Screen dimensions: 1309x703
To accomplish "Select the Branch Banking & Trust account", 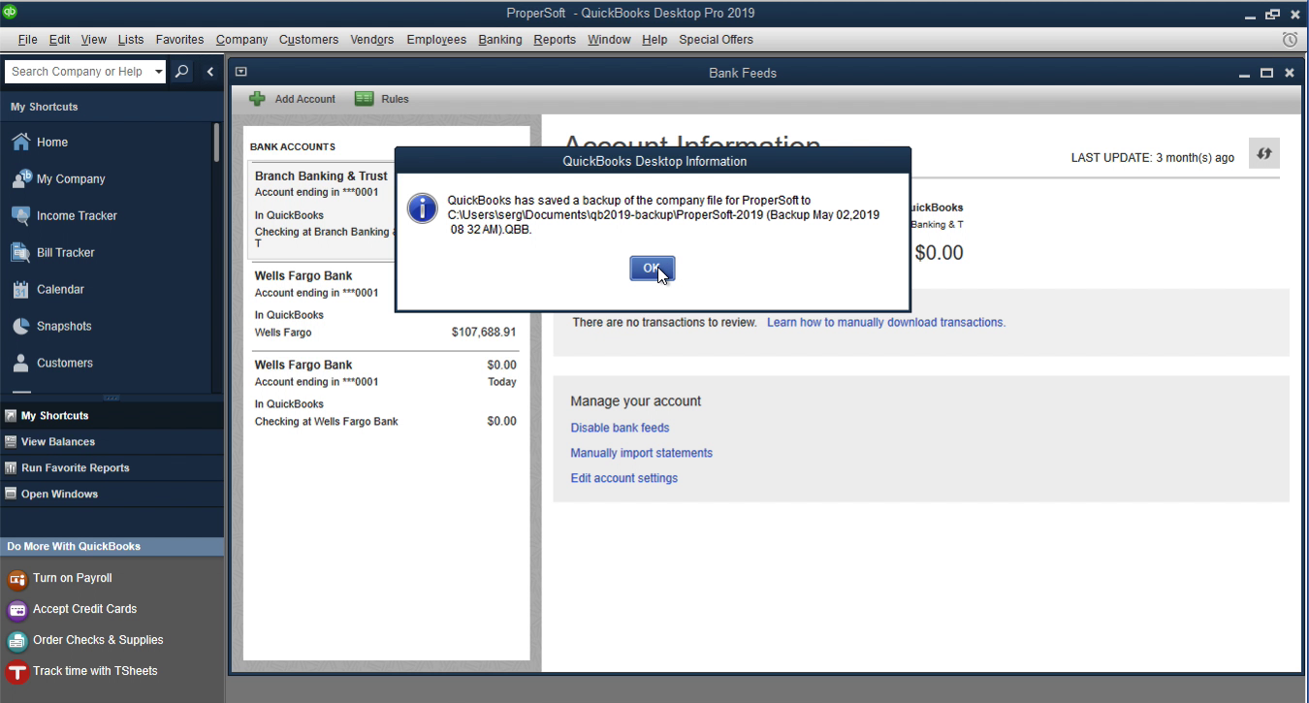I will (323, 209).
